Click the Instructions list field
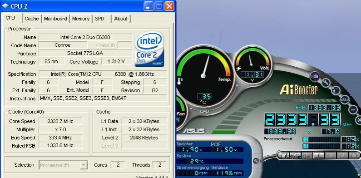This screenshot has height=178, width=361. tap(103, 99)
